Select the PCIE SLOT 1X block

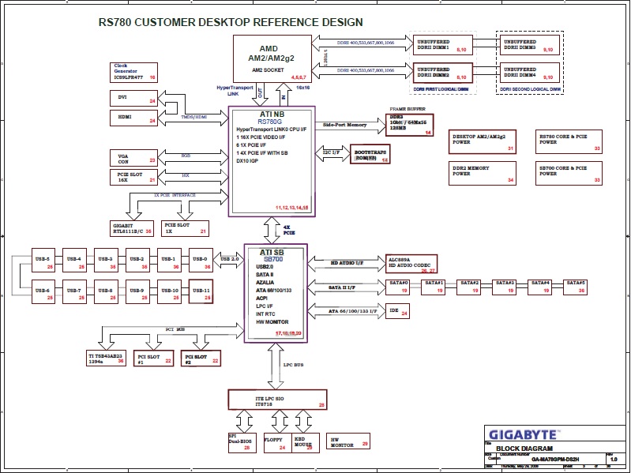[x=185, y=228]
